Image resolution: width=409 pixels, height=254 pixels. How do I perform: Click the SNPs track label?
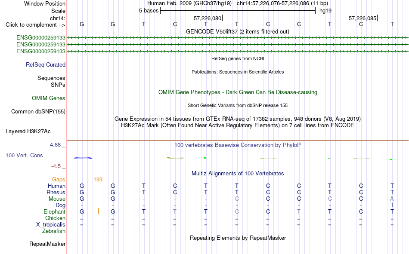click(58, 85)
